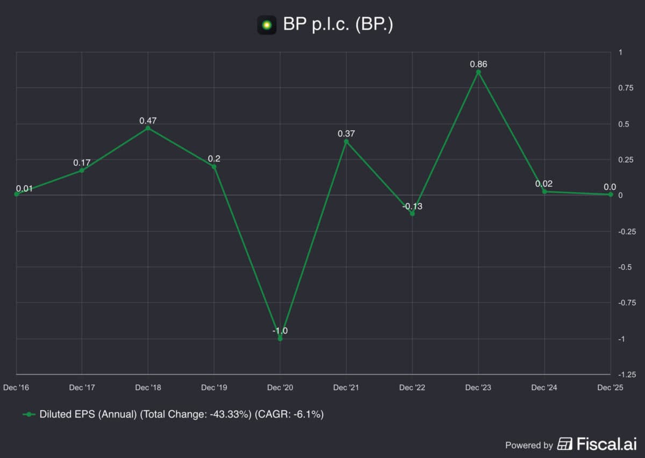Screen dimensions: 645x458
Task: Click the green legend marker icon
Action: pos(29,414)
